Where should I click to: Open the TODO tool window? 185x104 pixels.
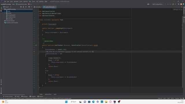[x=17, y=96]
